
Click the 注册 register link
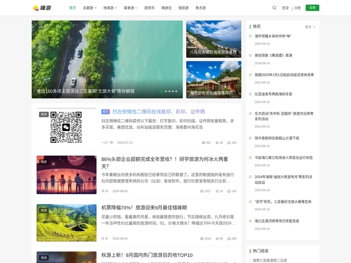point(297,8)
